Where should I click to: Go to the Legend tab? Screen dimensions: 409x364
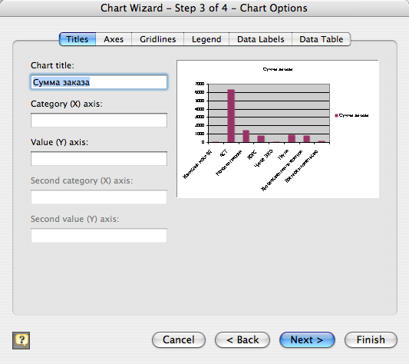click(206, 39)
